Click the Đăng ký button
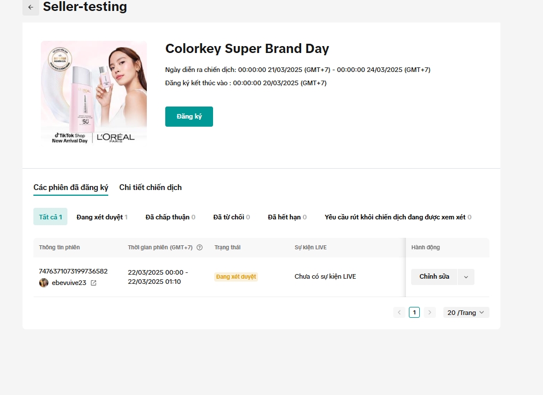 [189, 116]
